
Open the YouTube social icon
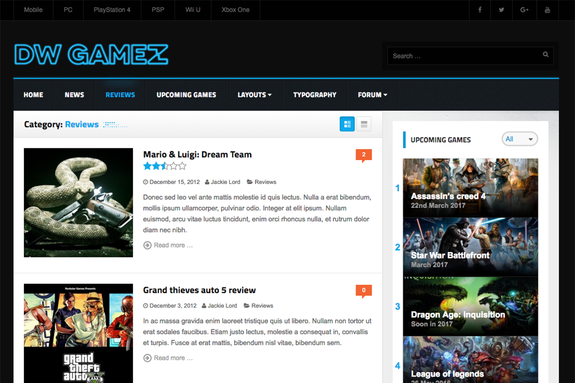[547, 10]
